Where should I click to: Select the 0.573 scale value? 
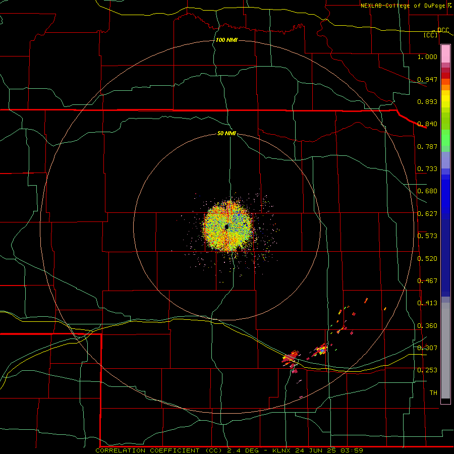coord(427,236)
